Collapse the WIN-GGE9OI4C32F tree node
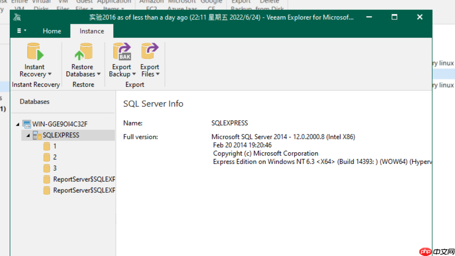 17,124
